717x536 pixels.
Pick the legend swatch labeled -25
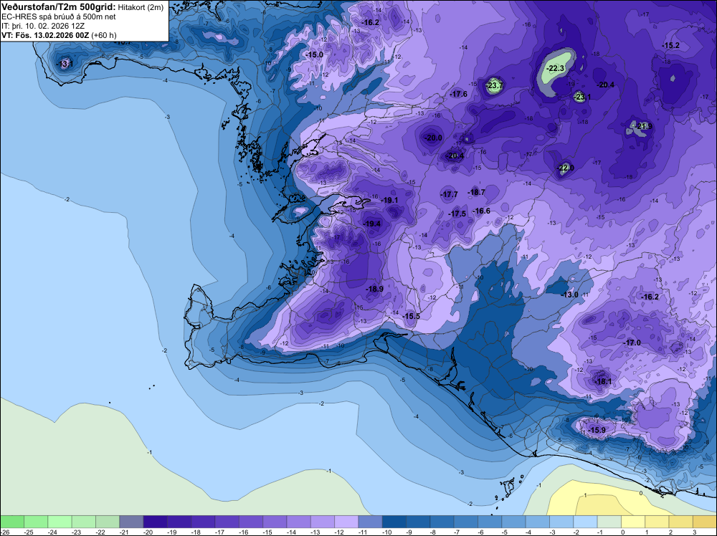point(36,522)
